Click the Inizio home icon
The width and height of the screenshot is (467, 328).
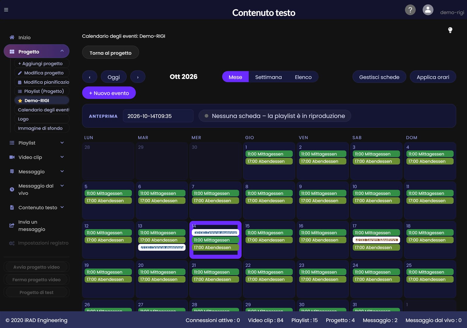click(x=12, y=37)
